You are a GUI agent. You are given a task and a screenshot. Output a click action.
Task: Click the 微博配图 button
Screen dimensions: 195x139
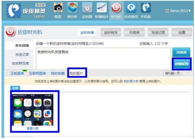(x=182, y=64)
